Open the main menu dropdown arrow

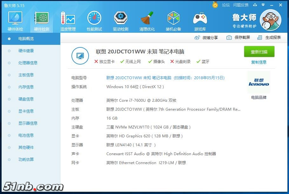[263, 5]
